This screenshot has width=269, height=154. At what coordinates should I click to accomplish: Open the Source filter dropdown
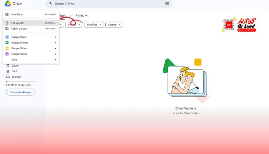(x=115, y=25)
